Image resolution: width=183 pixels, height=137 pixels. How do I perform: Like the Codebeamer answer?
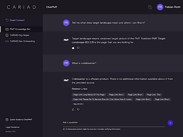pyautogui.click(x=73, y=109)
